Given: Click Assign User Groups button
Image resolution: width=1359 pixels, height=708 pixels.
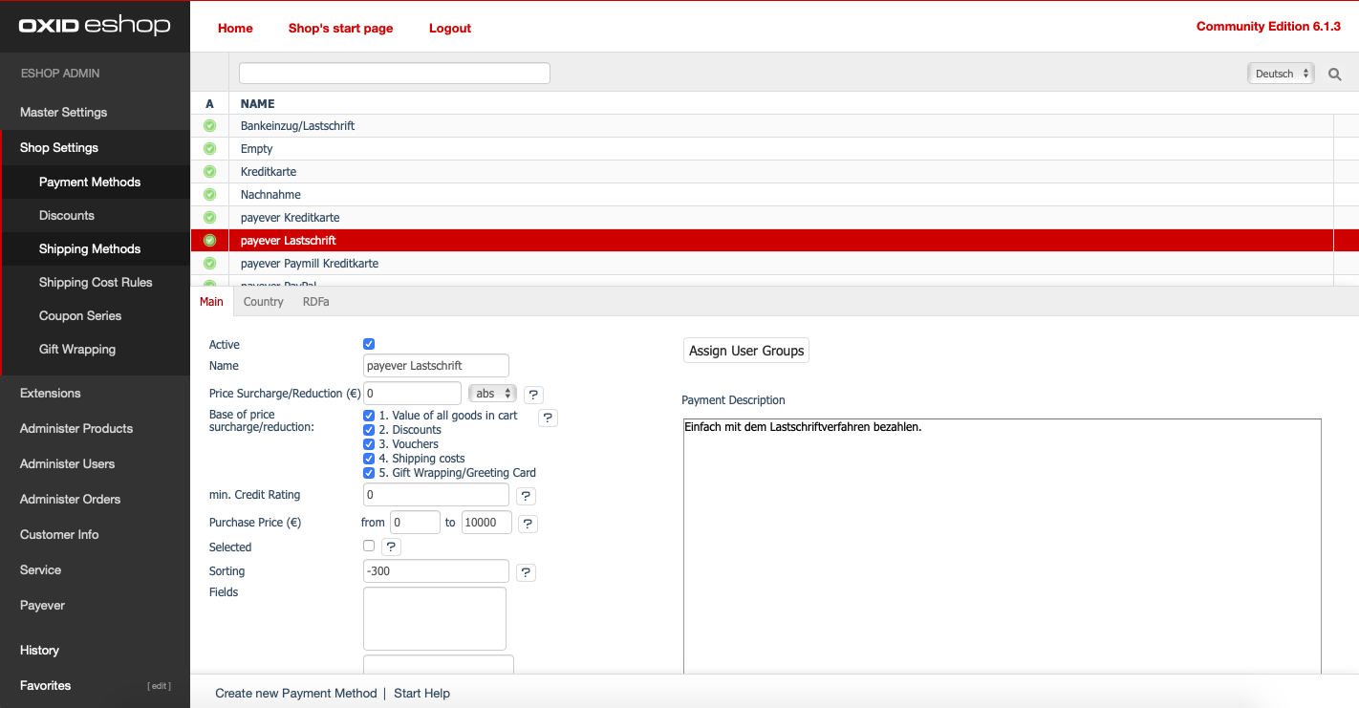Looking at the screenshot, I should click(746, 351).
